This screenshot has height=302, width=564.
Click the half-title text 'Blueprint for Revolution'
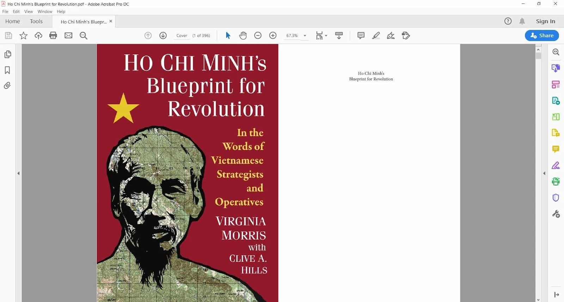[371, 79]
